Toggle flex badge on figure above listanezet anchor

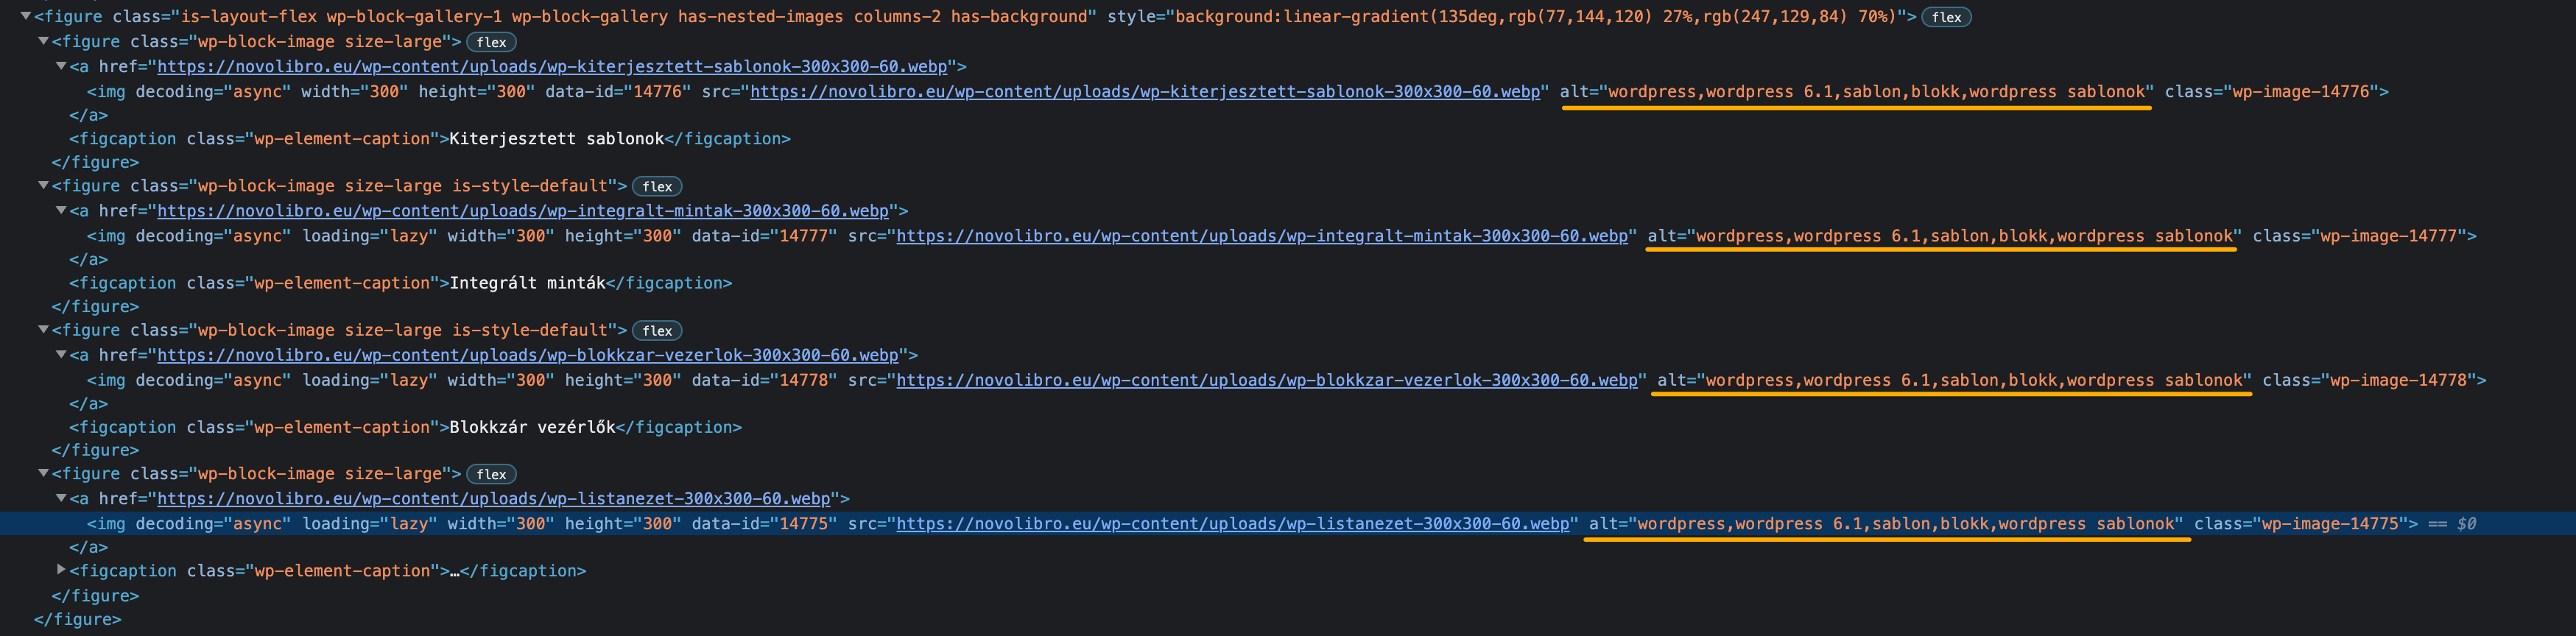click(491, 474)
